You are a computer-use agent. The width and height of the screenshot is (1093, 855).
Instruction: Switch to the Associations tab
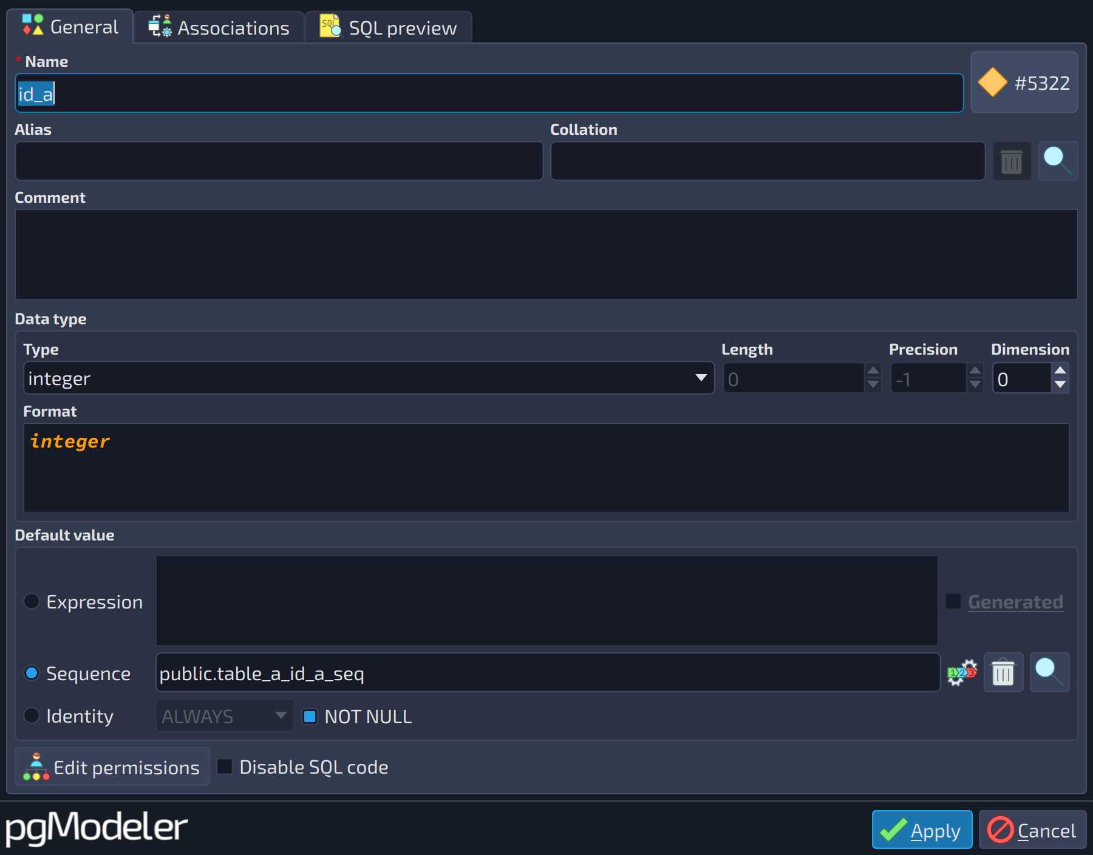[x=219, y=28]
